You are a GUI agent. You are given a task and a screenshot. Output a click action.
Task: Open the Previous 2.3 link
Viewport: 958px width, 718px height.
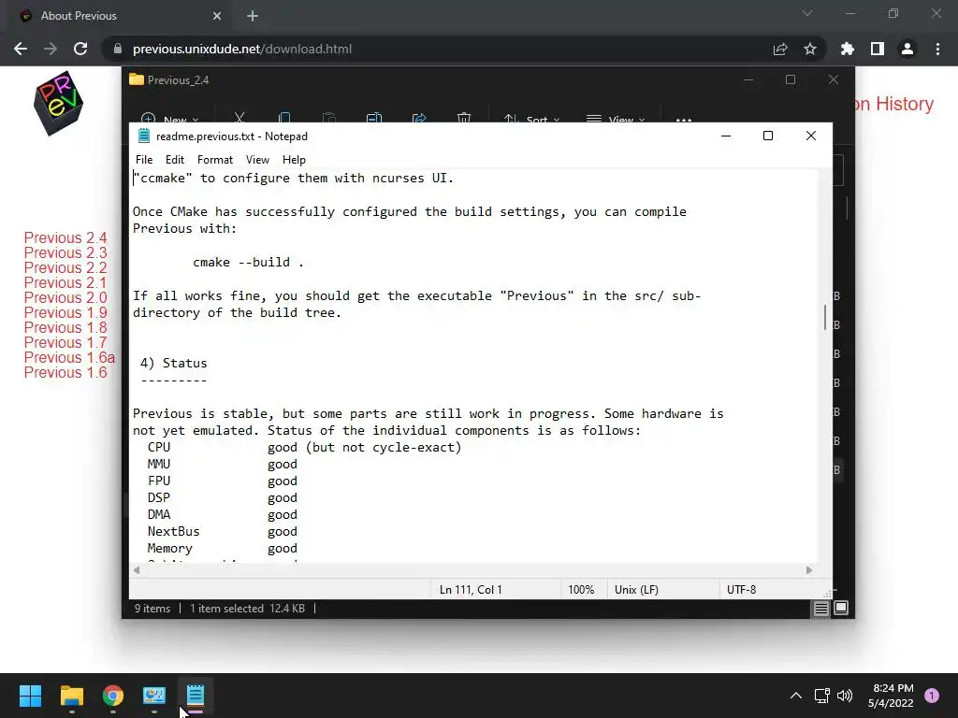pyautogui.click(x=65, y=252)
